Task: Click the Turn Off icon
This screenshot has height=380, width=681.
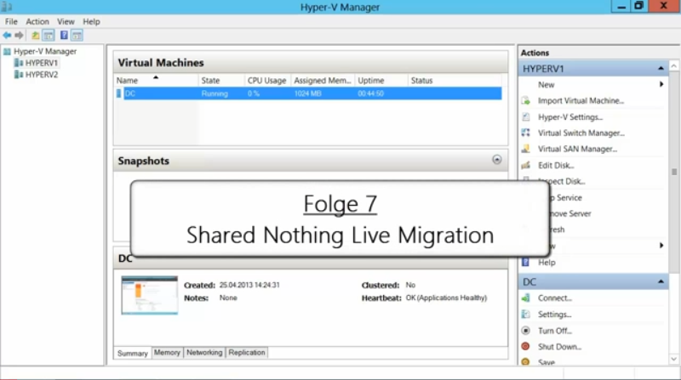Action: (526, 331)
